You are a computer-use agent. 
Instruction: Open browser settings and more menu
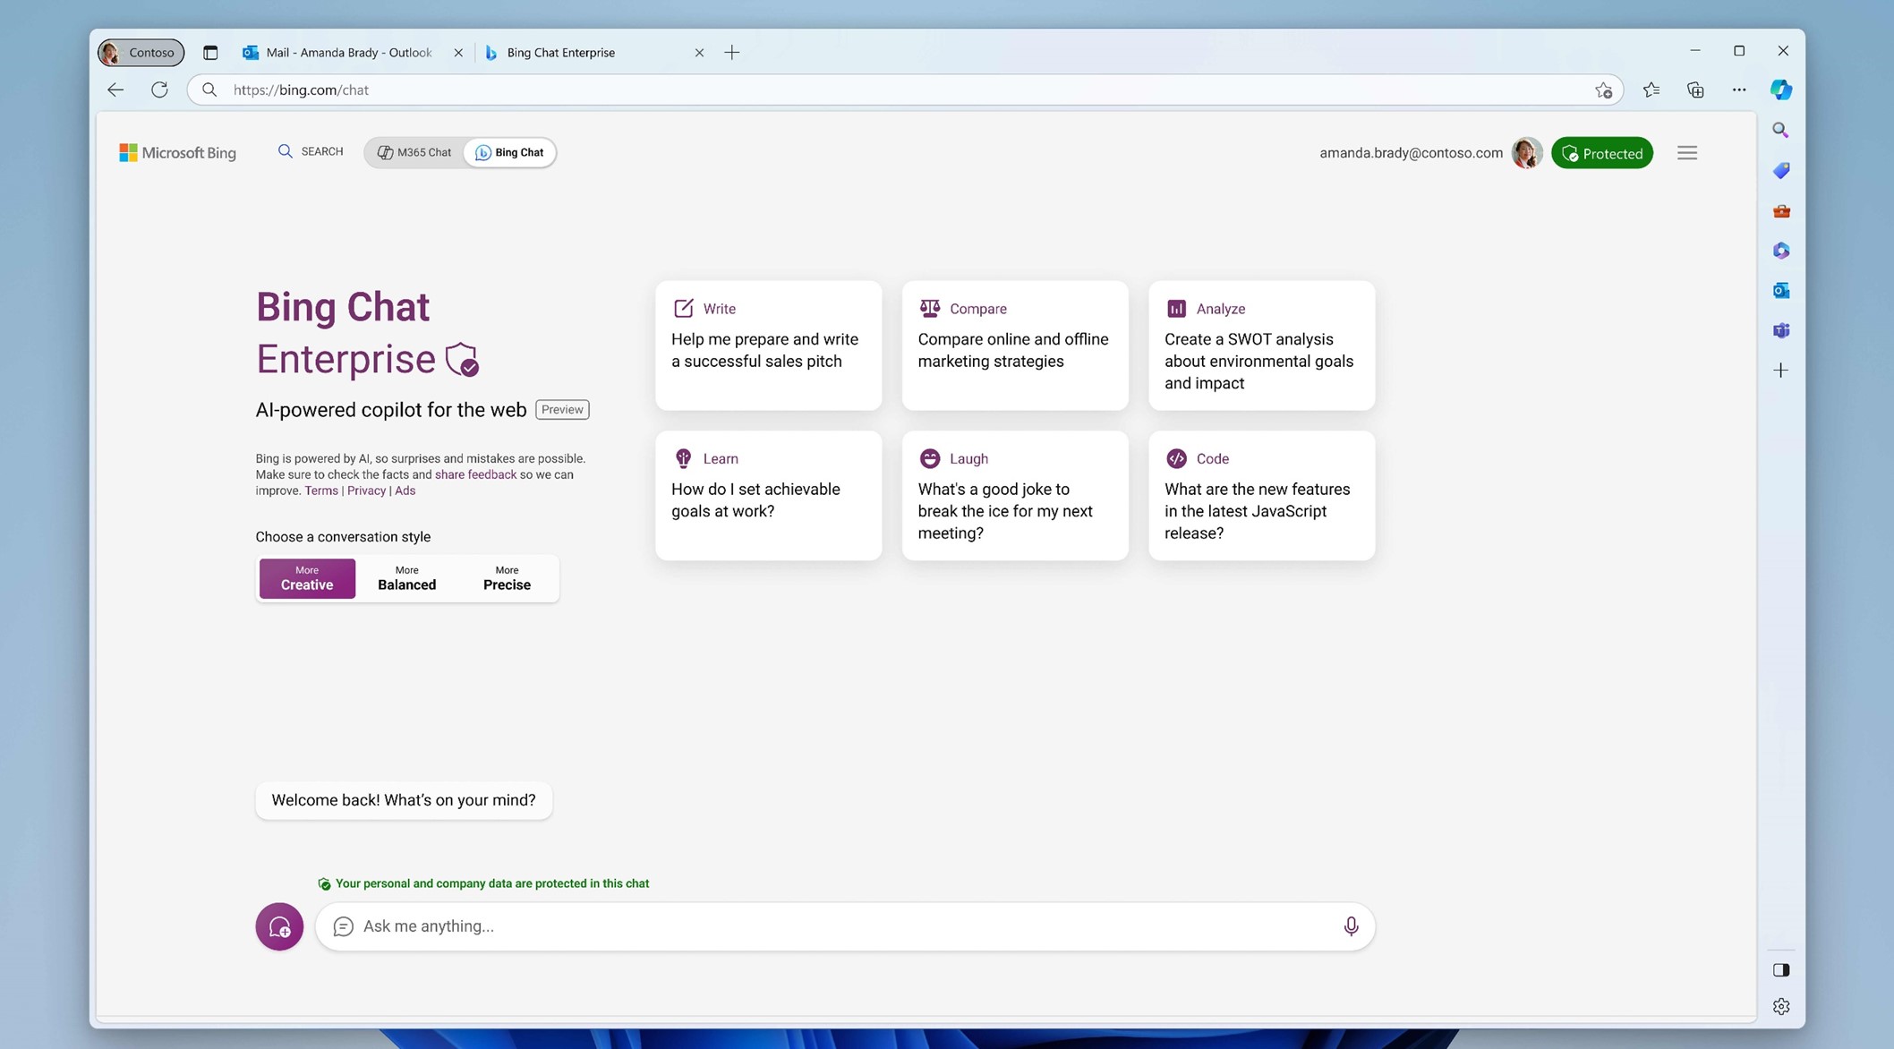point(1740,90)
